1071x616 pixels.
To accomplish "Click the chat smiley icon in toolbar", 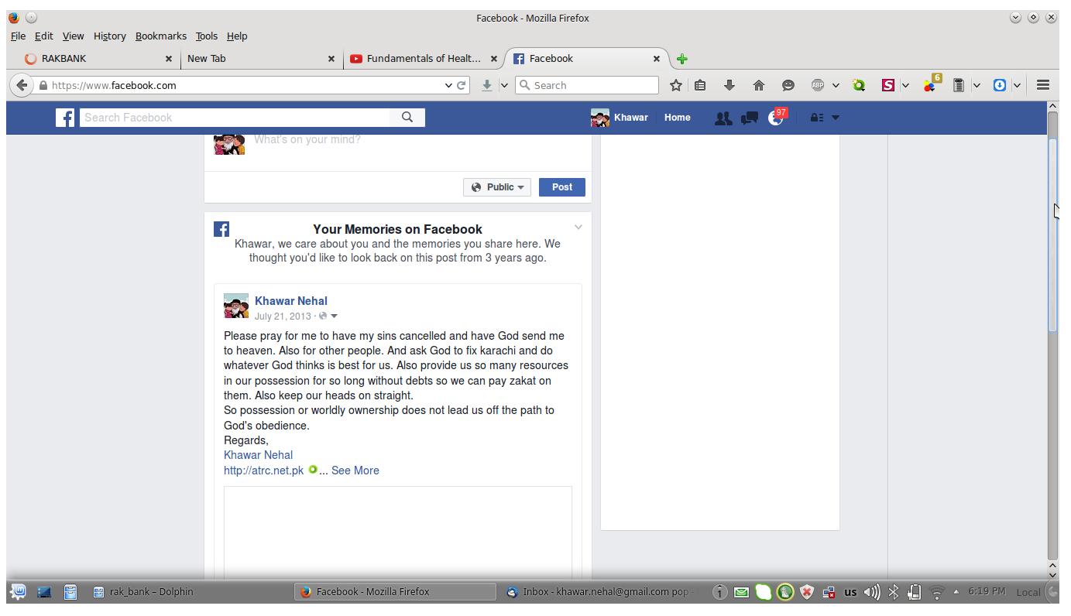I will [788, 85].
